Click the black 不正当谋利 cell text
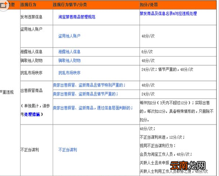Image resolution: width=219 pixels, height=176 pixels. click(30, 150)
